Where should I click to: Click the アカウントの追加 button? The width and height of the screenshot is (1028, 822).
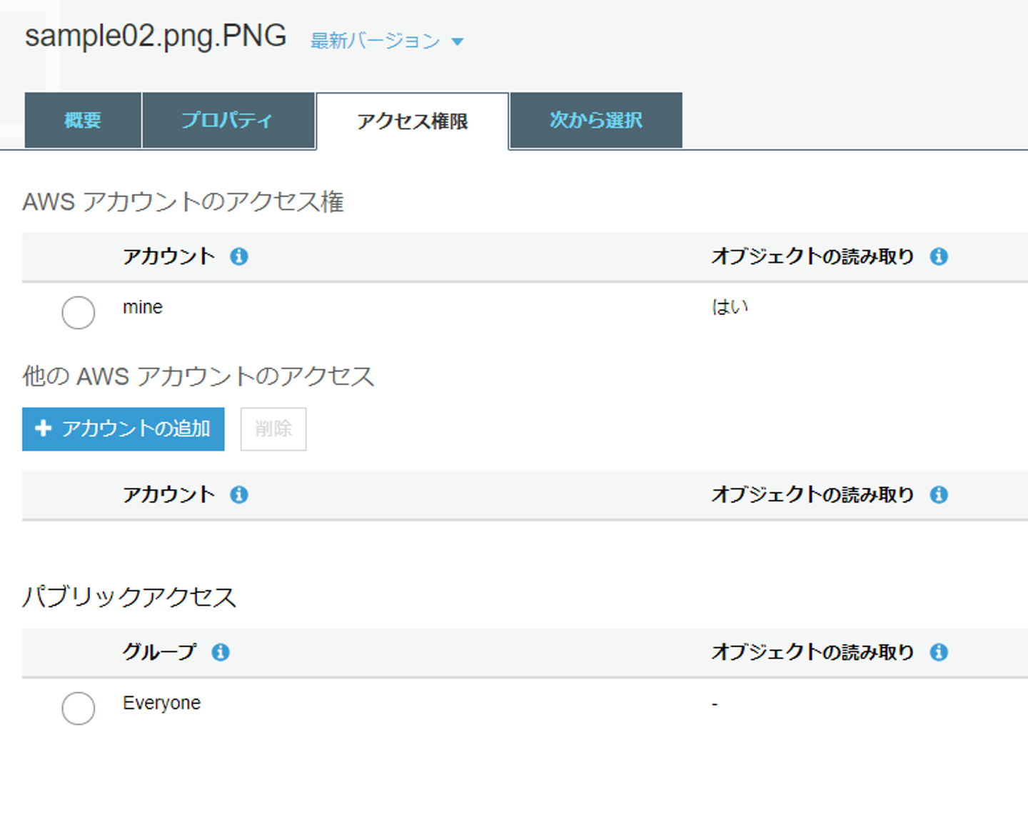pyautogui.click(x=124, y=429)
